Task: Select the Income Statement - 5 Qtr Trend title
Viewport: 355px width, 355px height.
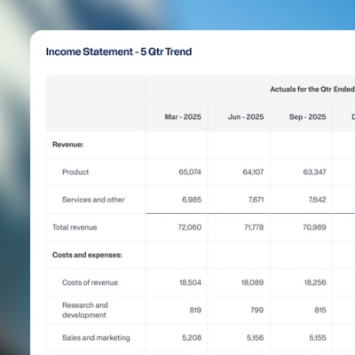Action: point(119,51)
